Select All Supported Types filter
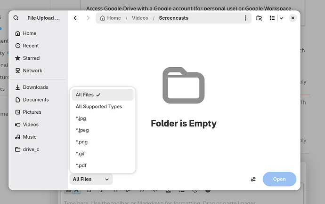The height and width of the screenshot is (204, 325). pos(103,107)
